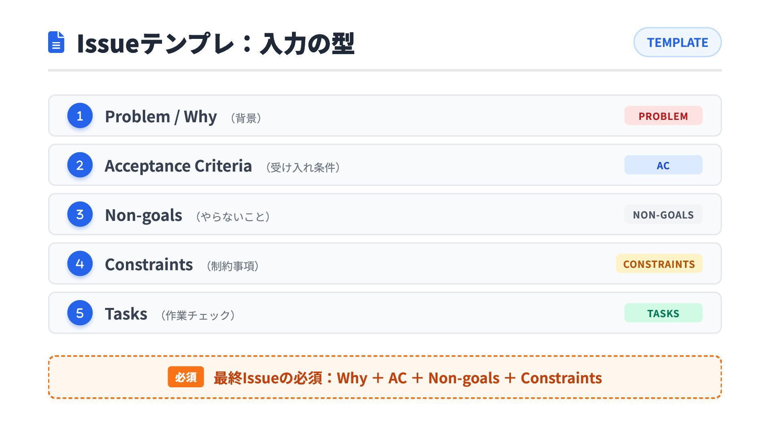770x433 pixels.
Task: Click the Non-goals heading text
Action: (144, 215)
